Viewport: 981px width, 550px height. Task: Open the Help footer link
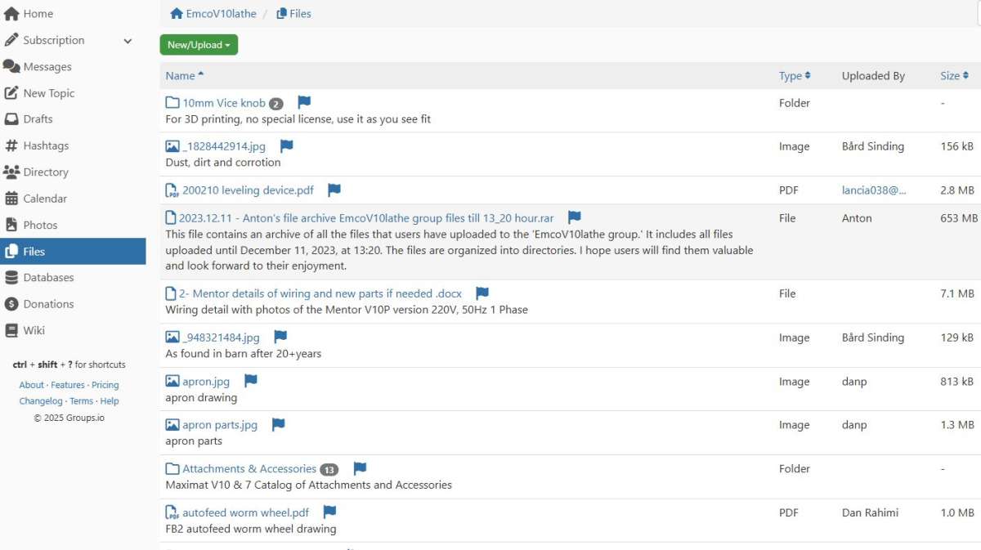point(110,401)
